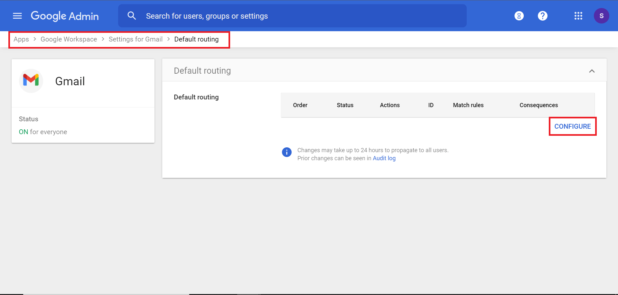This screenshot has width=618, height=295.
Task: Focus the search users, groups or settings field
Action: (x=292, y=16)
